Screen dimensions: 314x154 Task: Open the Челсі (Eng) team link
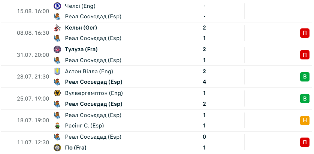click(80, 6)
